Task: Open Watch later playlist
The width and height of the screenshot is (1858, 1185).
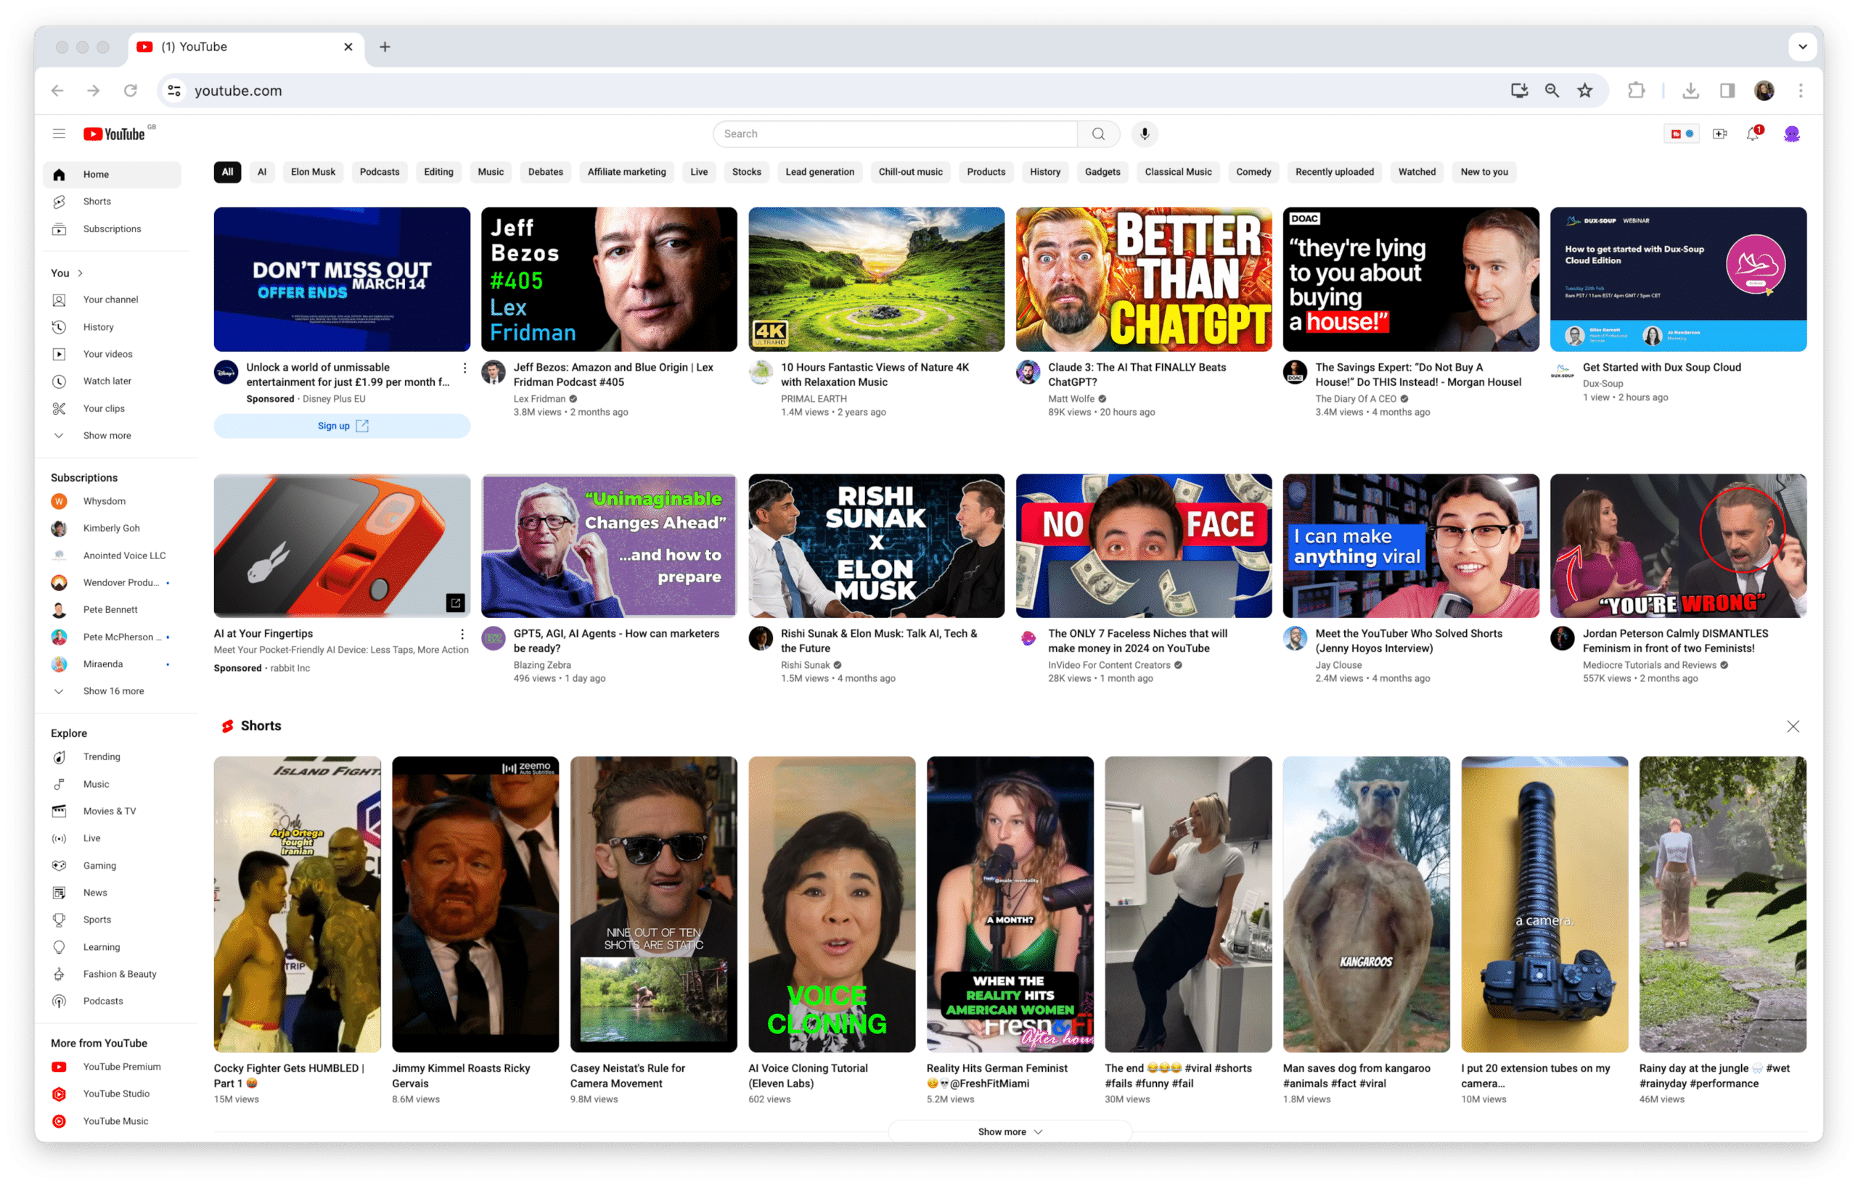Action: click(x=112, y=381)
